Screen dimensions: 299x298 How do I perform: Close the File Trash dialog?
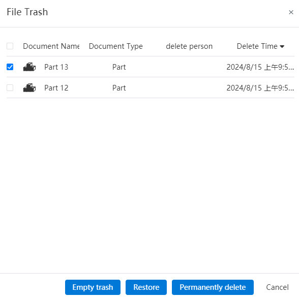click(291, 12)
